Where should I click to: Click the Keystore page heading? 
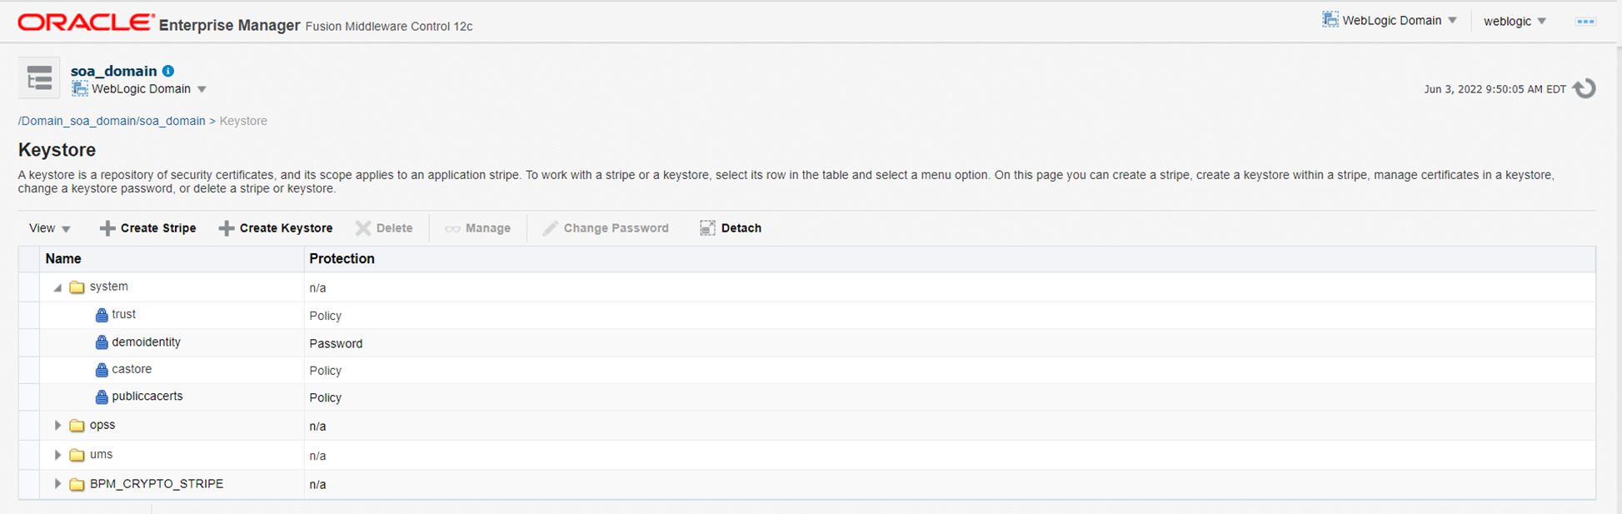[x=57, y=150]
